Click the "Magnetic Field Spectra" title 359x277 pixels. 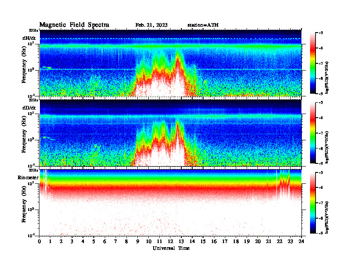point(74,25)
